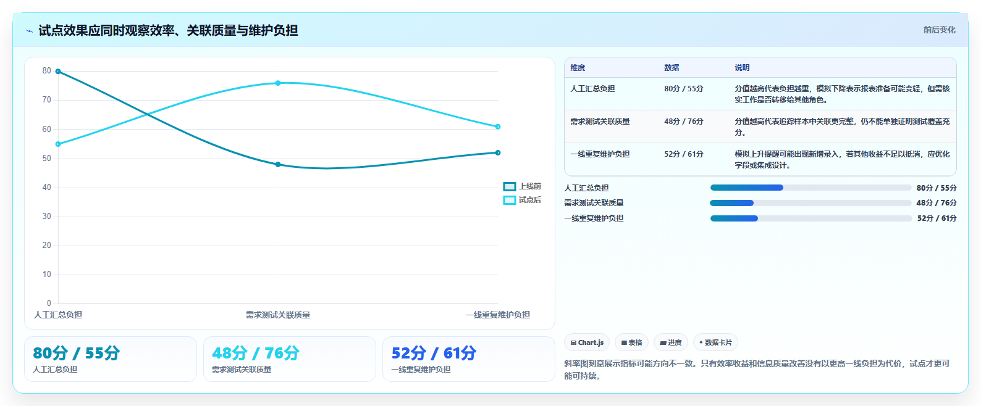Click the 试点后 data point at value 61

click(x=498, y=126)
